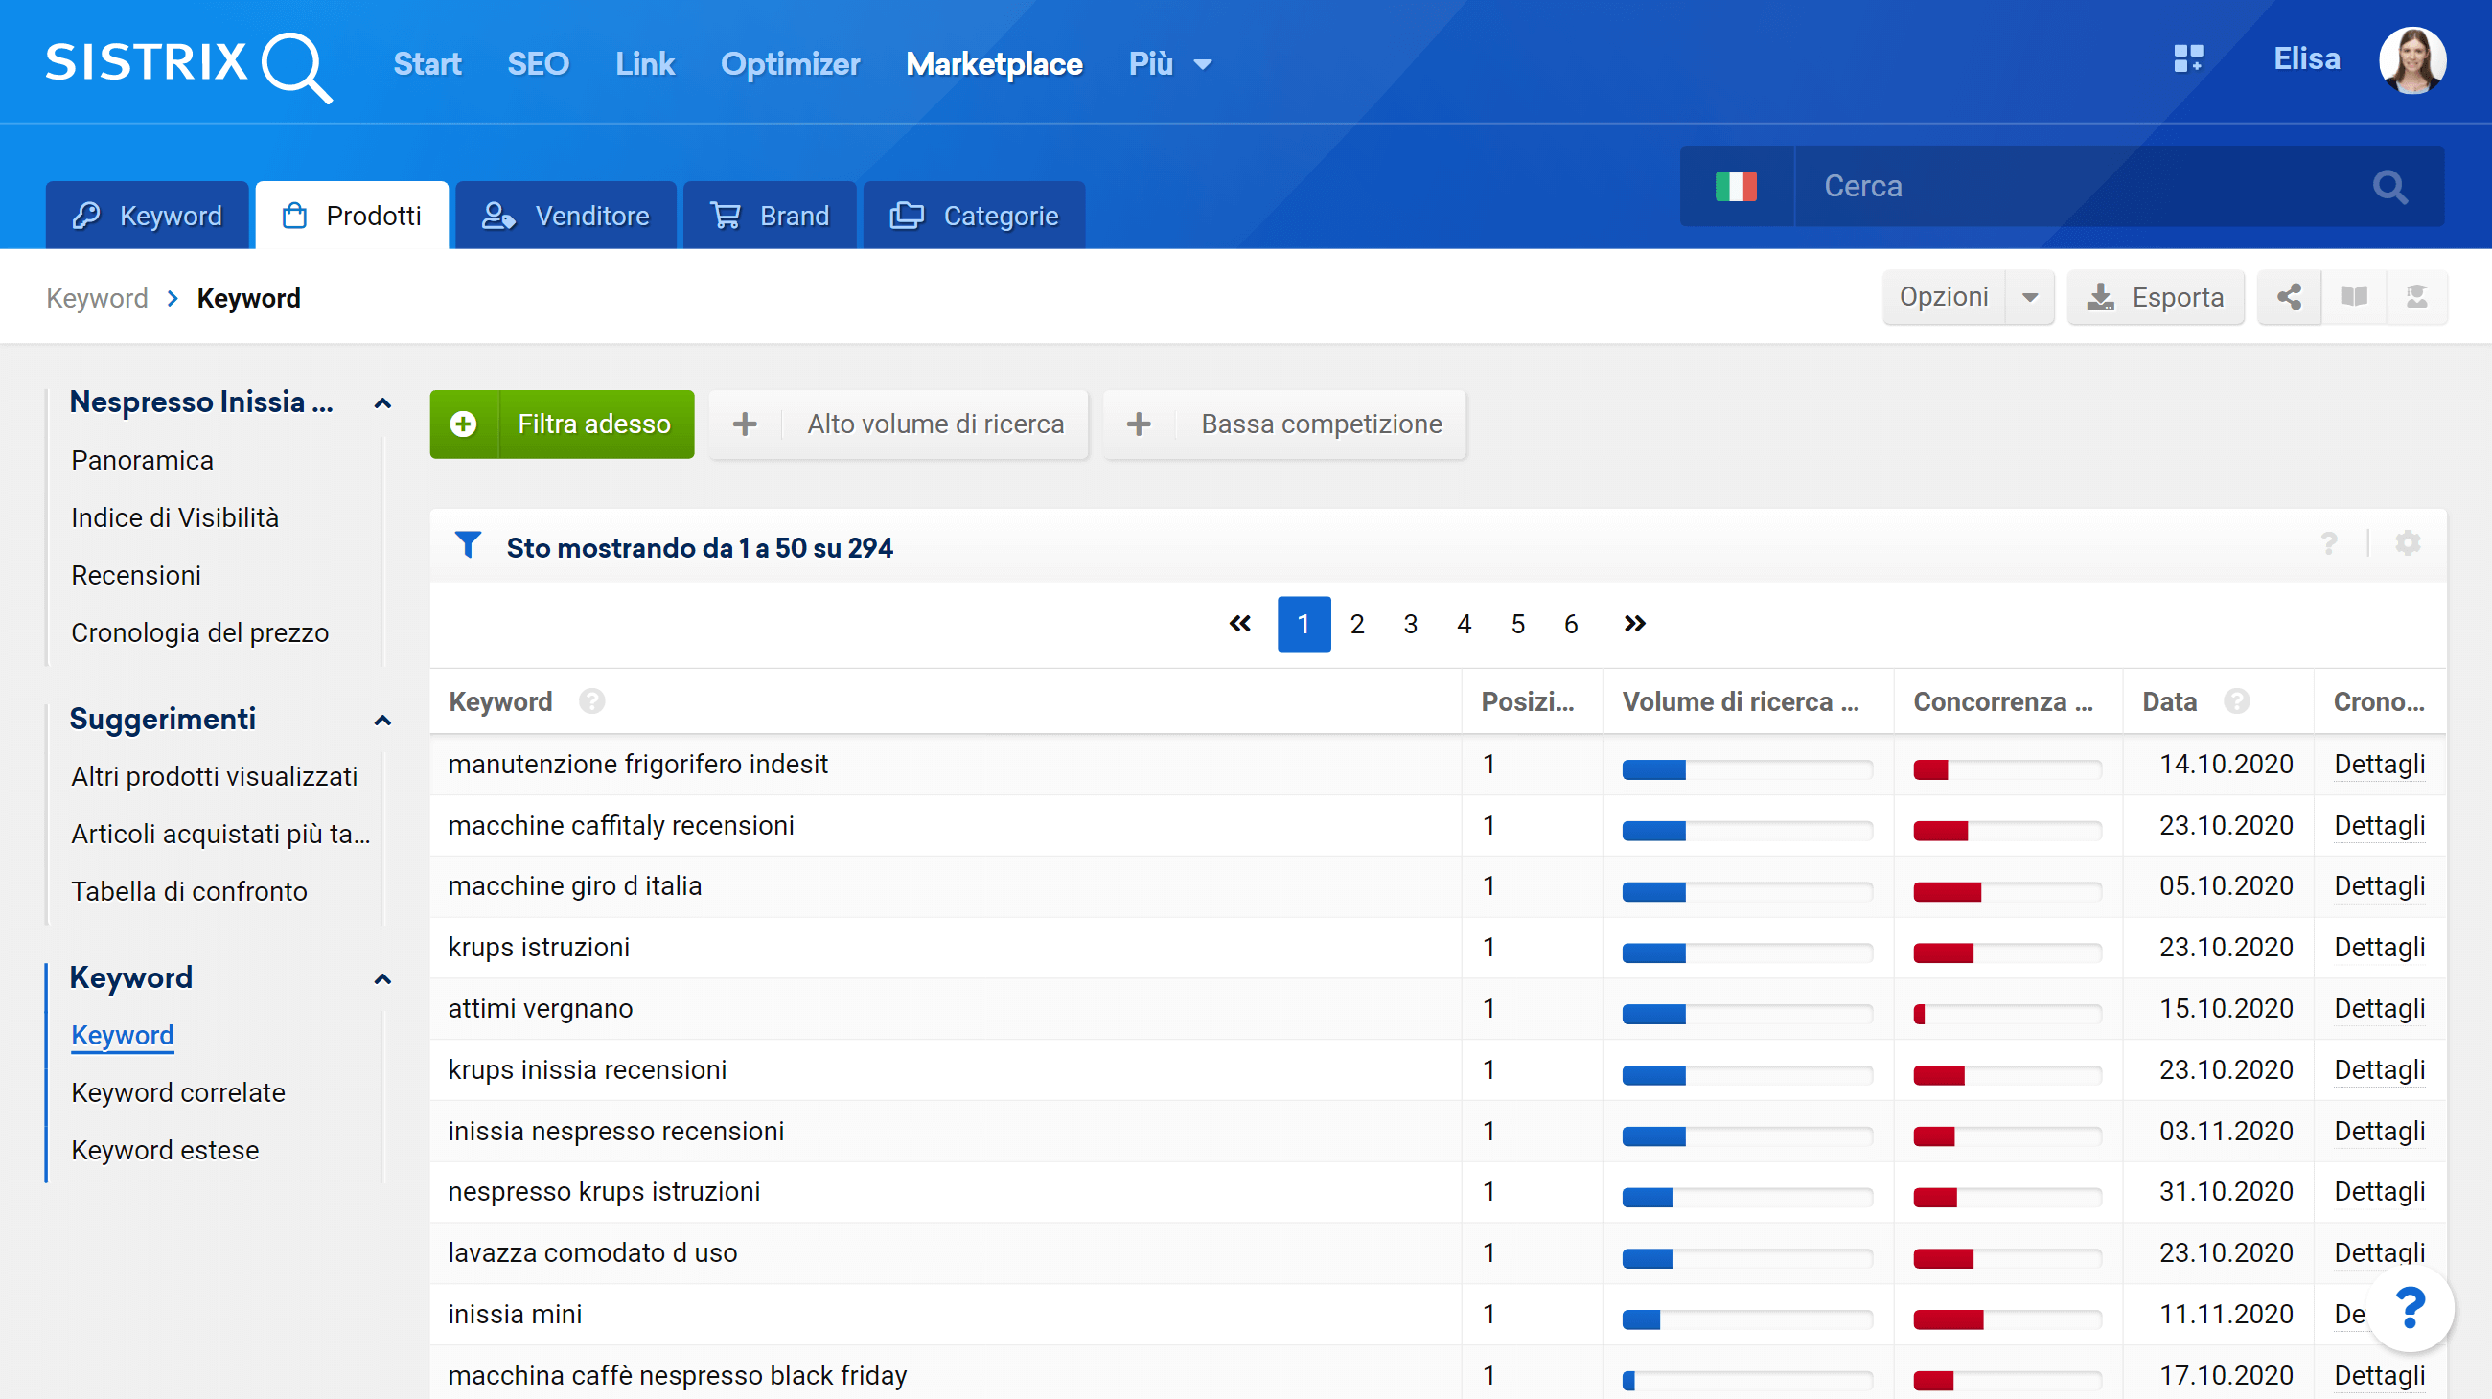Apply Bassa competizione filter
Screen dimensions: 2492x1399
[1284, 424]
